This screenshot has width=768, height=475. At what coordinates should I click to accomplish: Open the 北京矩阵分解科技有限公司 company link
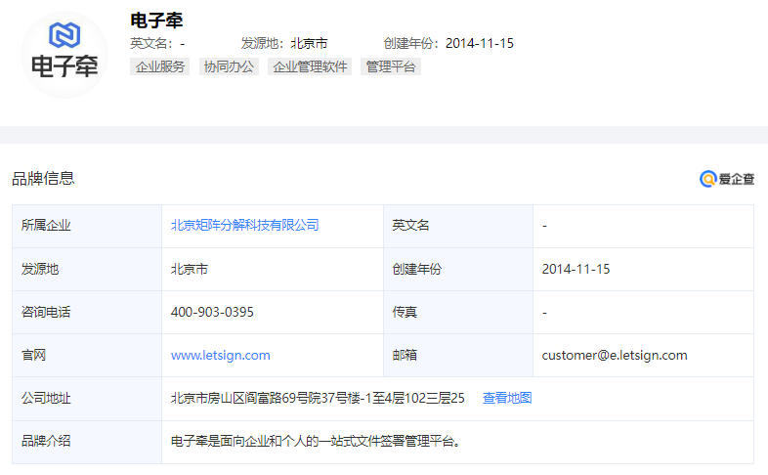(x=245, y=225)
